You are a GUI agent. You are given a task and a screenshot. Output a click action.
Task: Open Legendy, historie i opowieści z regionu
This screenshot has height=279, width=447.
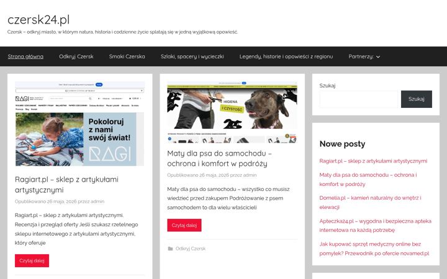[x=286, y=56]
